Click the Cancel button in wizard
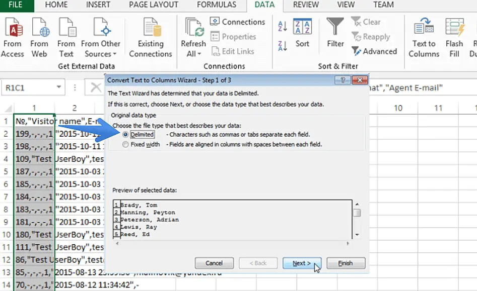Image resolution: width=477 pixels, height=291 pixels. tap(214, 263)
